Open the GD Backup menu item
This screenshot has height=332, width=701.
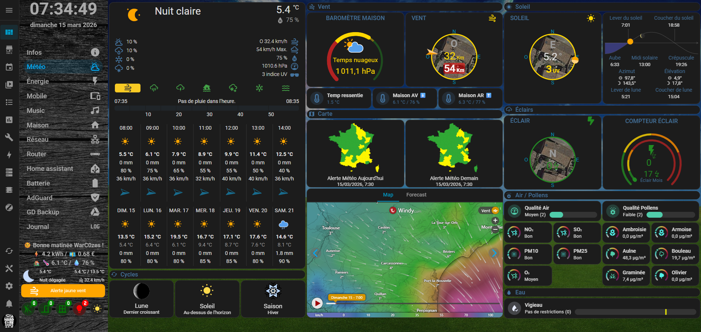pos(63,212)
